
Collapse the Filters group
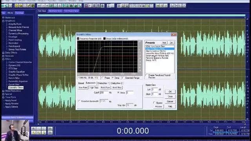[x=3, y=59]
